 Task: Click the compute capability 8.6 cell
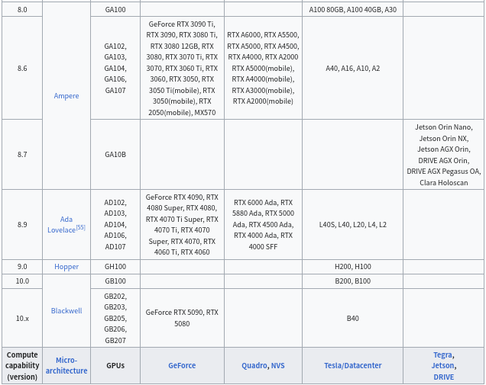pos(22,68)
